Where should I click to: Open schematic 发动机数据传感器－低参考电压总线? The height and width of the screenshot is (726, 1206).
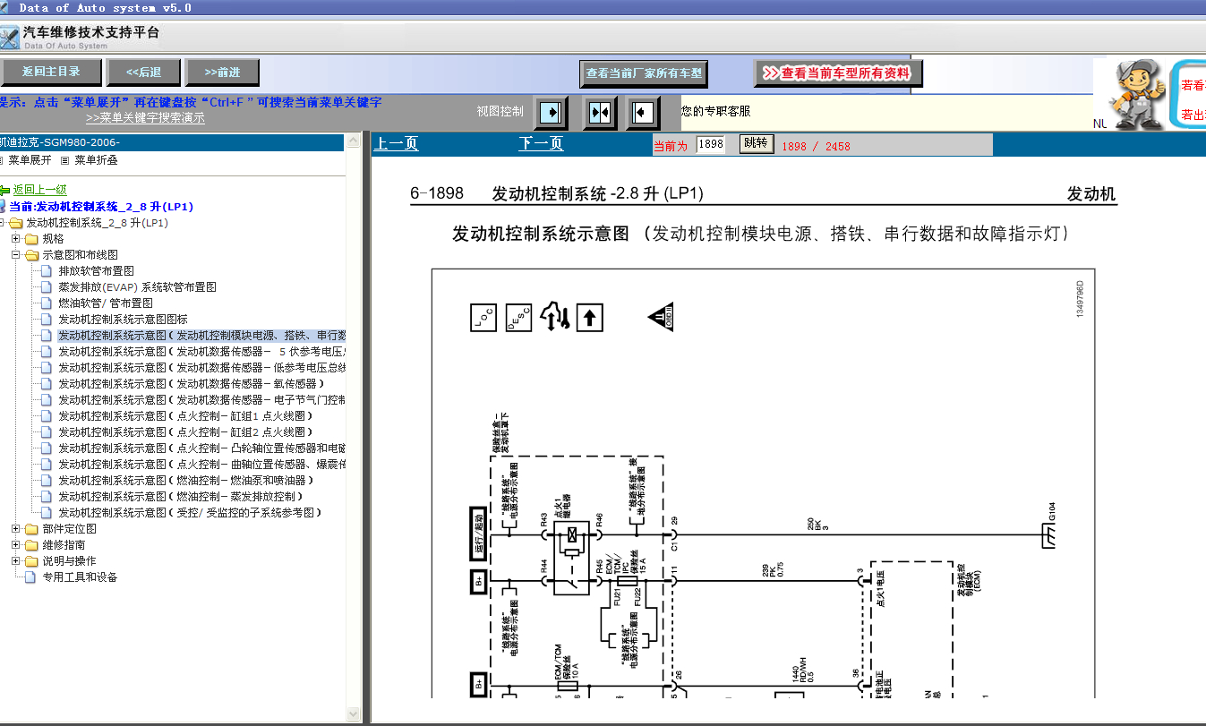[x=202, y=368]
